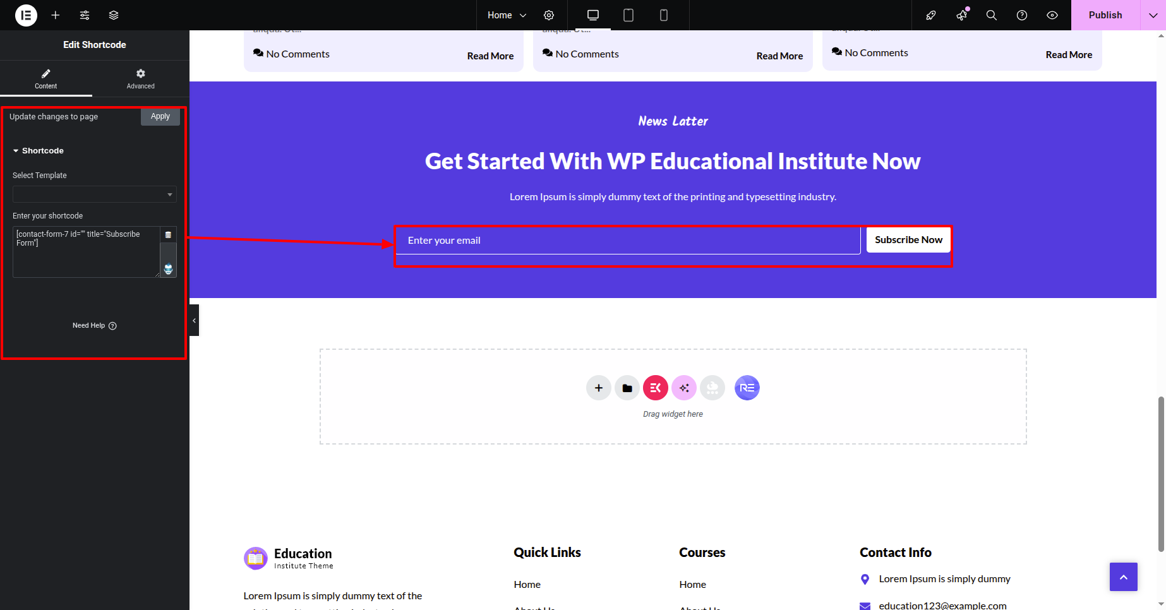1166x610 pixels.
Task: Preview changes with the eye icon
Action: pyautogui.click(x=1052, y=15)
